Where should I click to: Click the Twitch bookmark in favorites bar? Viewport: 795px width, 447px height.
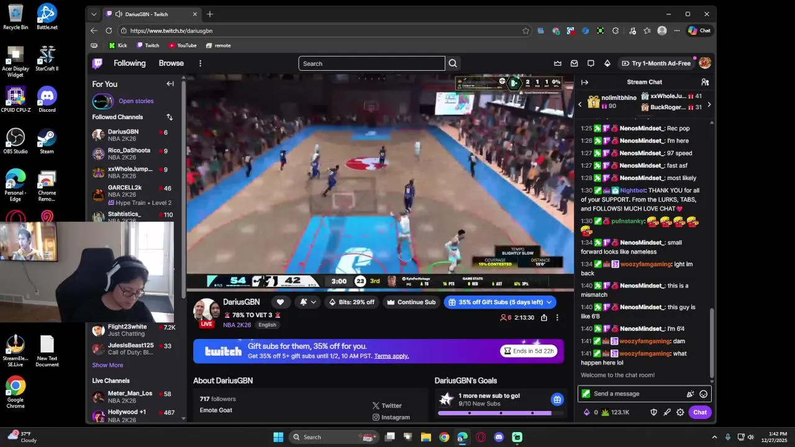tap(148, 45)
